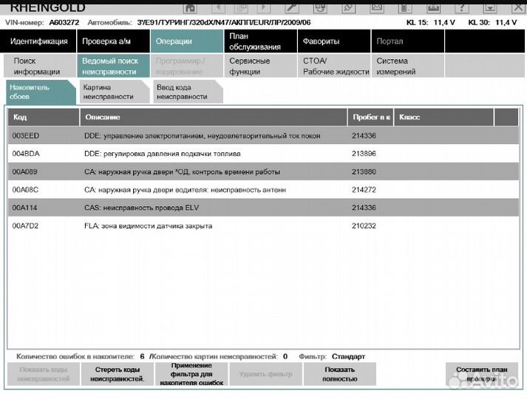The image size is (527, 399).
Task: Open the Картина неисправности tab
Action: click(111, 92)
